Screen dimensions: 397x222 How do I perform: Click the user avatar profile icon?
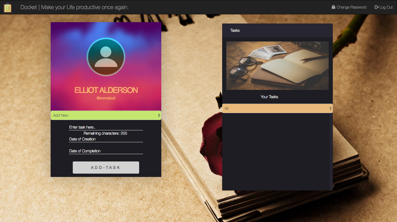(106, 57)
